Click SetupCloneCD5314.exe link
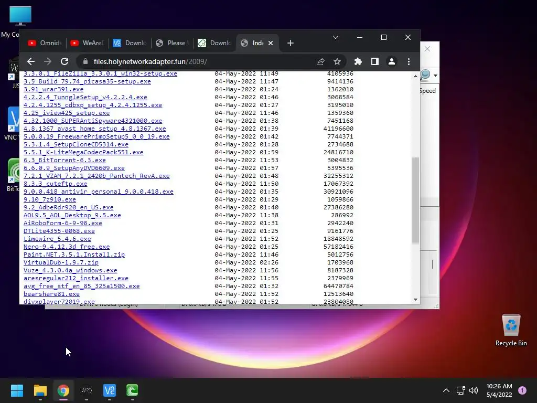Image resolution: width=537 pixels, height=403 pixels. pyautogui.click(x=76, y=145)
